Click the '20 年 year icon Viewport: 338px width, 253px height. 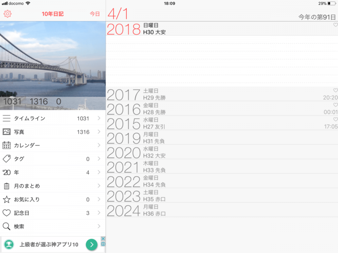point(6,173)
